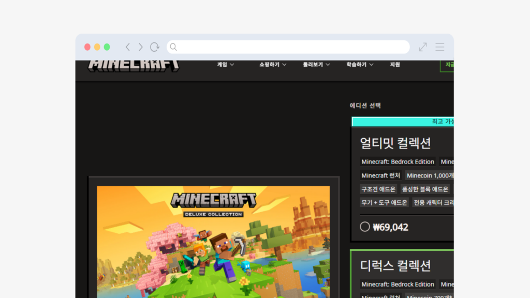Click the Minecoin 1,000개 tag
This screenshot has height=298, width=530.
[x=430, y=176]
